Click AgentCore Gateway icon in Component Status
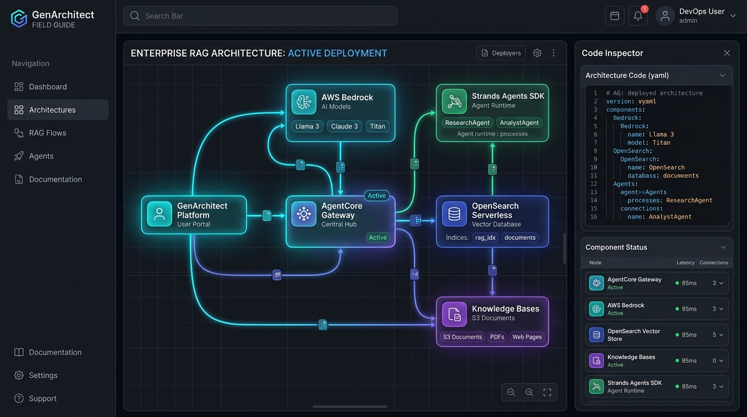Screen dimensions: 747x417 click(597, 283)
